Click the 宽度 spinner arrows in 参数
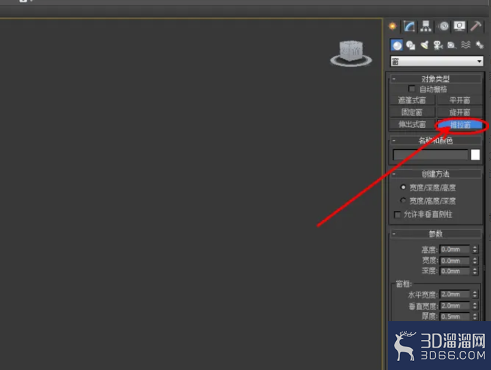Image resolution: width=491 pixels, height=370 pixels. 474,261
